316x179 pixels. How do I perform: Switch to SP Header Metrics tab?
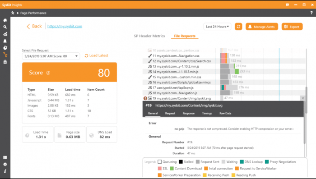[149, 36]
